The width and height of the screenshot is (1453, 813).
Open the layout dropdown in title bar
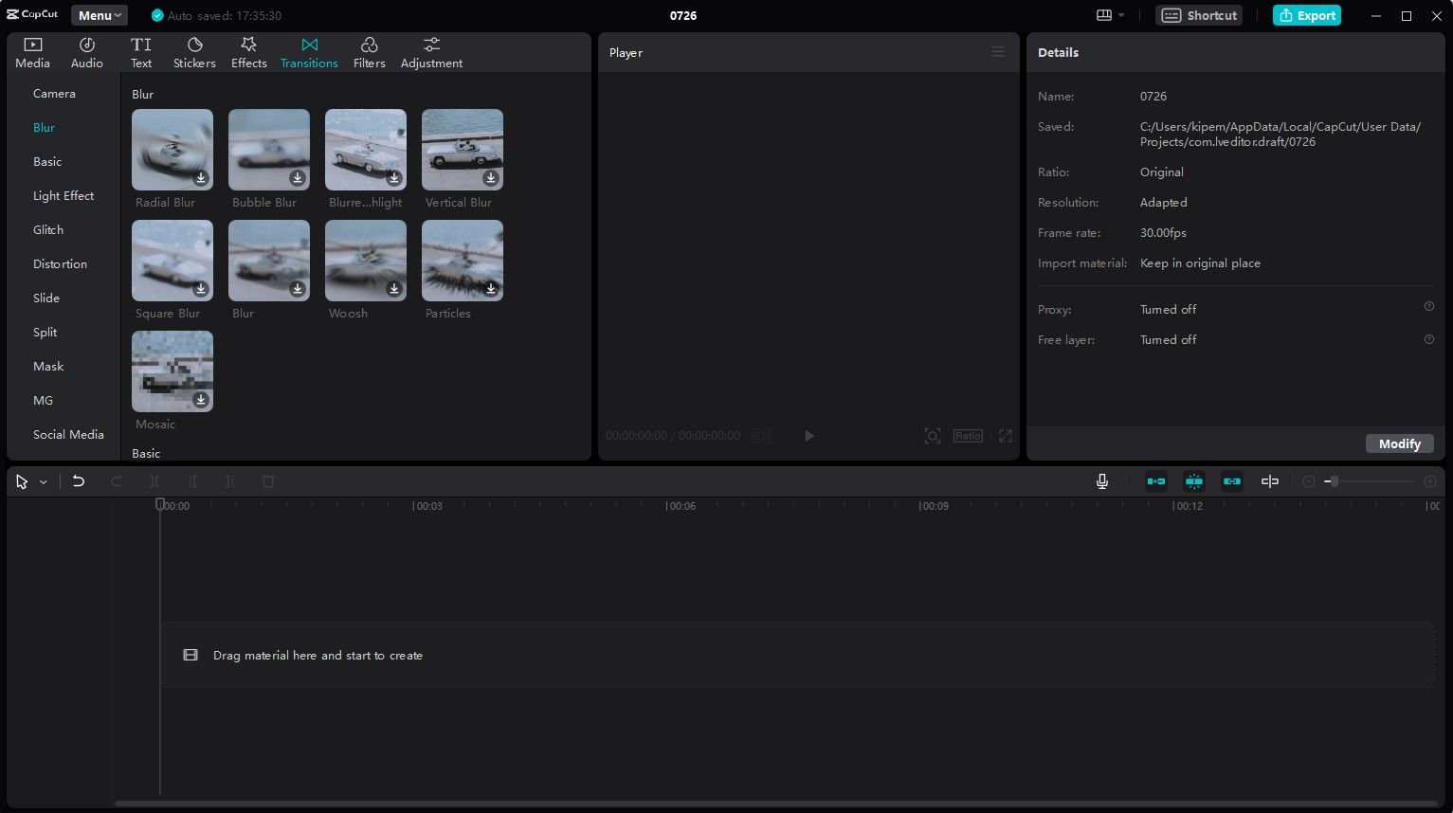tap(1110, 15)
